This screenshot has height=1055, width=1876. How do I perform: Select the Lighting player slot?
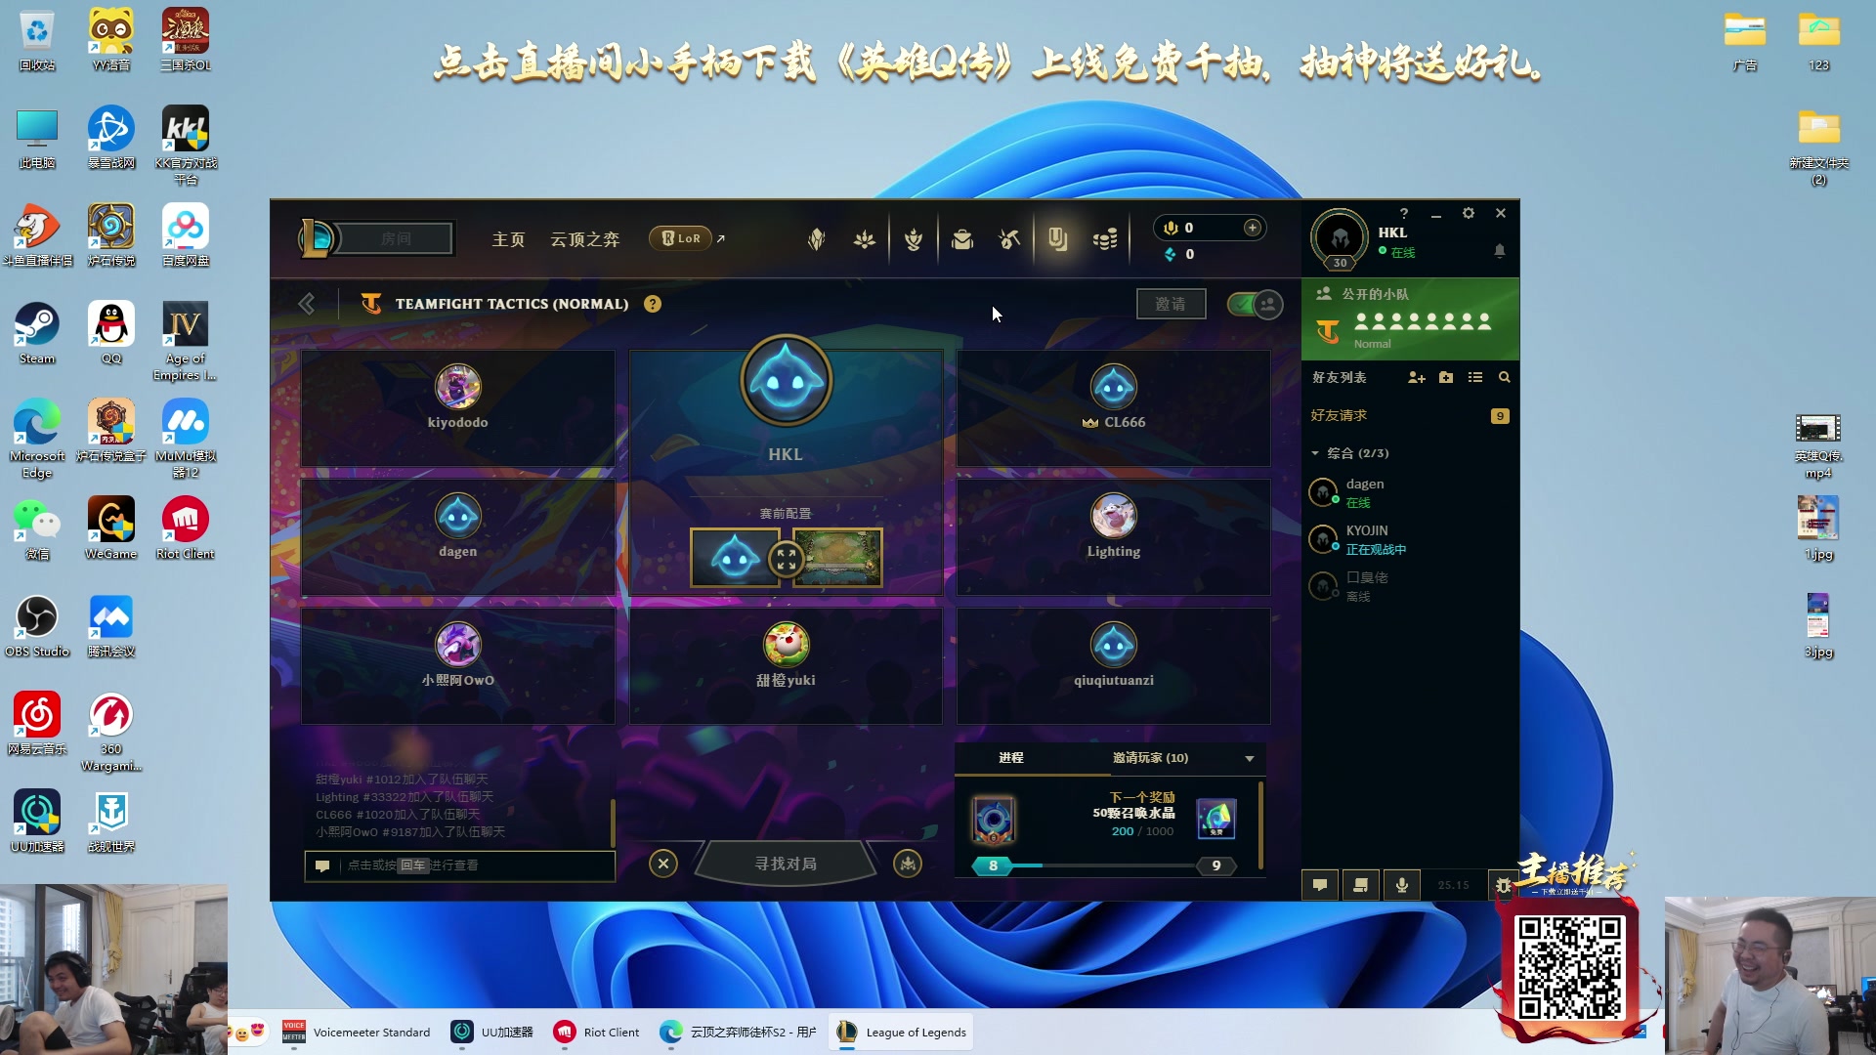pyautogui.click(x=1114, y=537)
